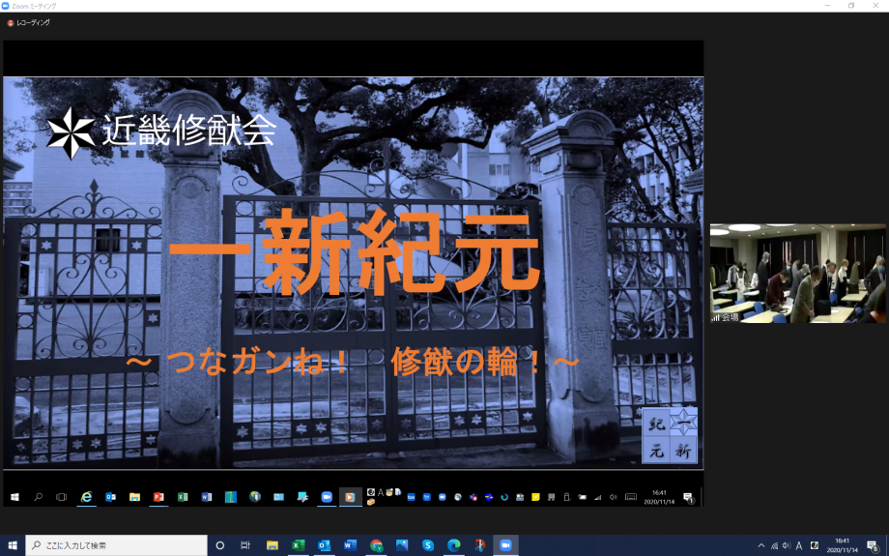The height and width of the screenshot is (556, 889).
Task: Launch Skype from the taskbar
Action: point(427,545)
